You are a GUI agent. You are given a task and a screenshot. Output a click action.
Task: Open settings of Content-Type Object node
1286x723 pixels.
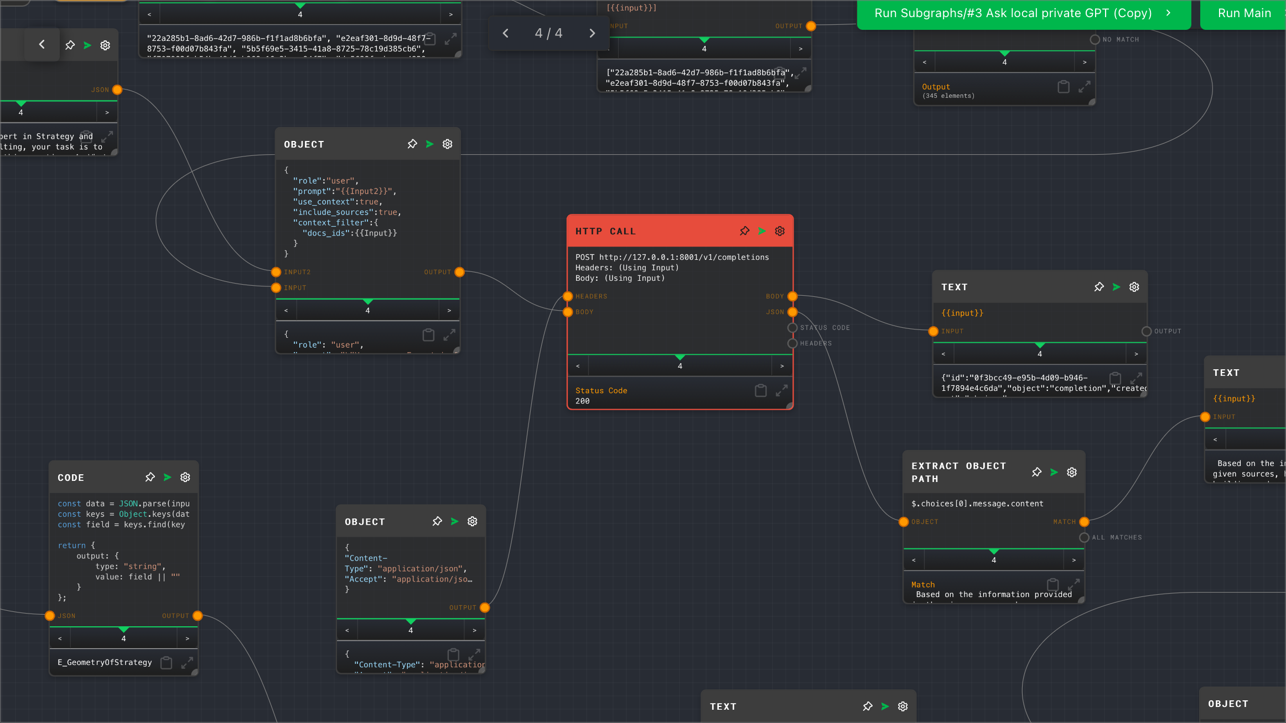(x=473, y=521)
